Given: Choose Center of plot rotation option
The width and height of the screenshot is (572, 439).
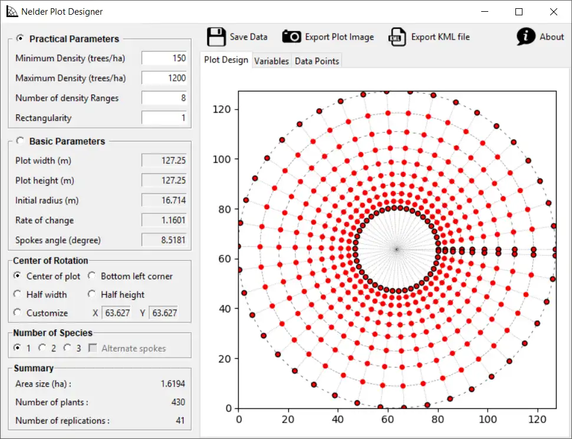Looking at the screenshot, I should click(17, 276).
